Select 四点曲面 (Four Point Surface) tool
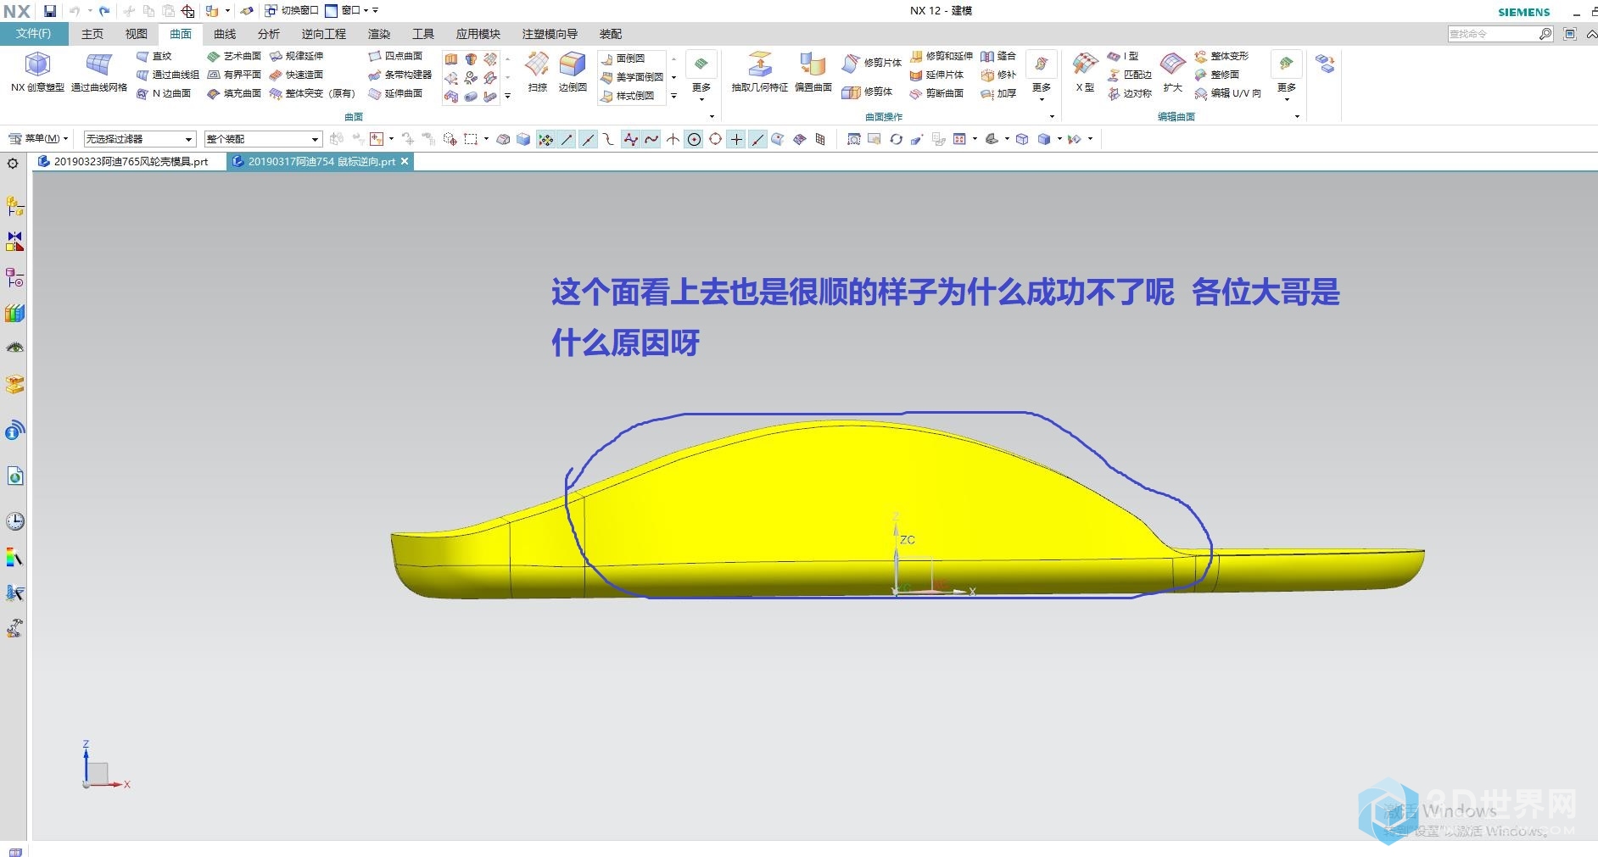The width and height of the screenshot is (1598, 857). (395, 56)
